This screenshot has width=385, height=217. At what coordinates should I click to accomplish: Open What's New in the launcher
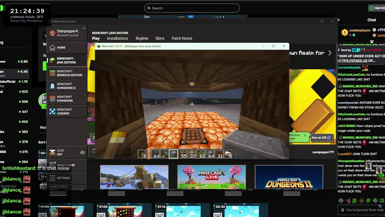pos(67,165)
